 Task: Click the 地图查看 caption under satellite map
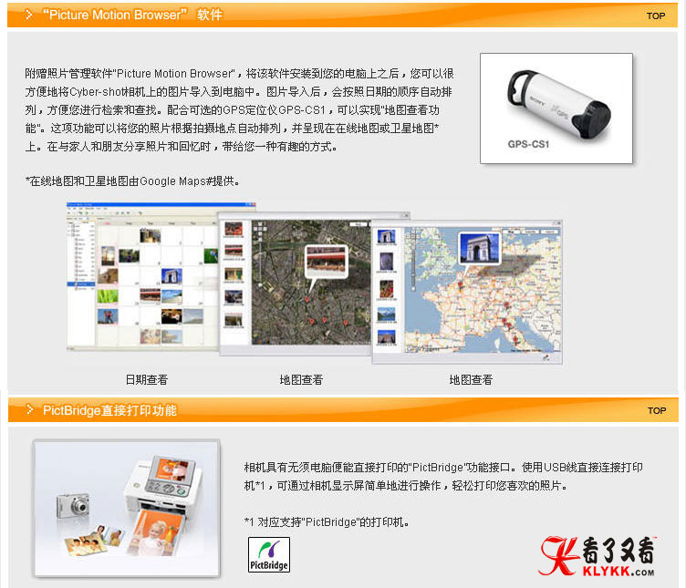point(301,380)
